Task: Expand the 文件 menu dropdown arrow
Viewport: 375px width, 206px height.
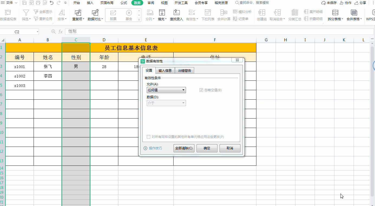Action: (16, 3)
